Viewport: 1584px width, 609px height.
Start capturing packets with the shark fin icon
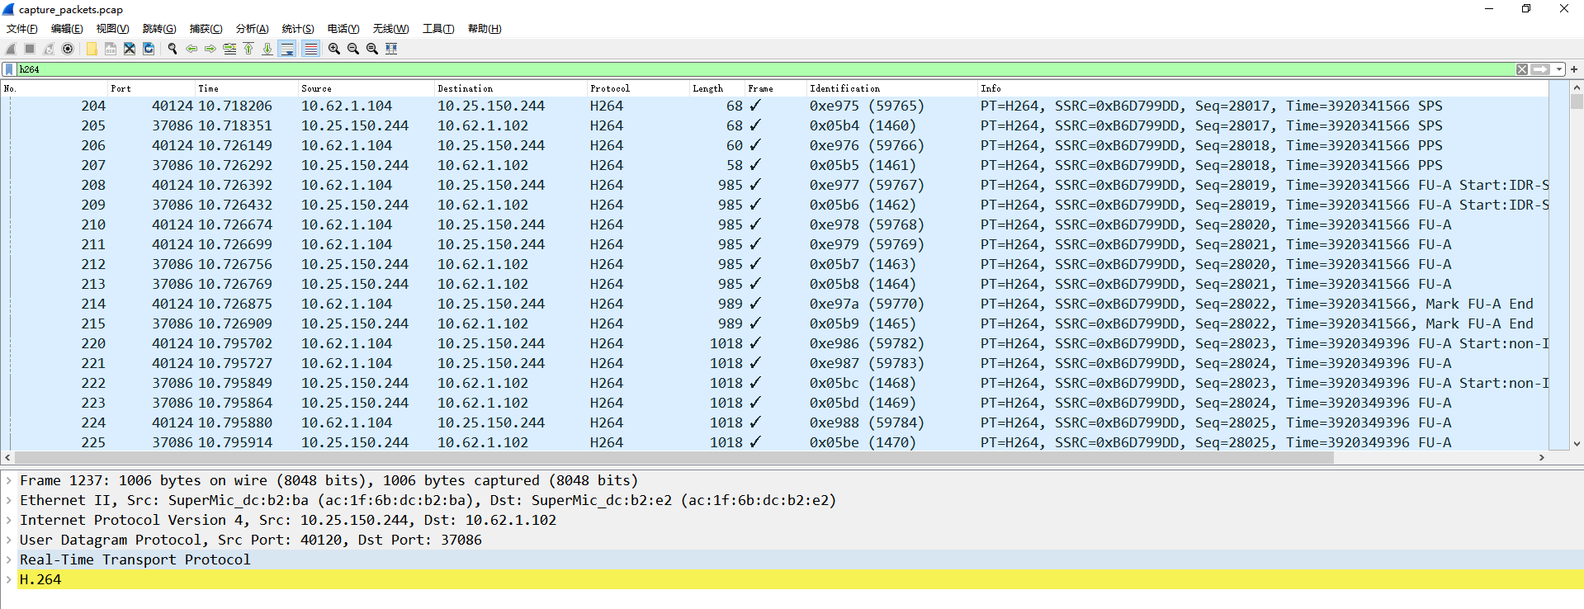(x=11, y=49)
